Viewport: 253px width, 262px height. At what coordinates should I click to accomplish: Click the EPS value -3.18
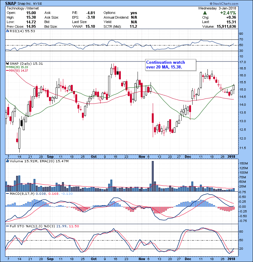90,17
